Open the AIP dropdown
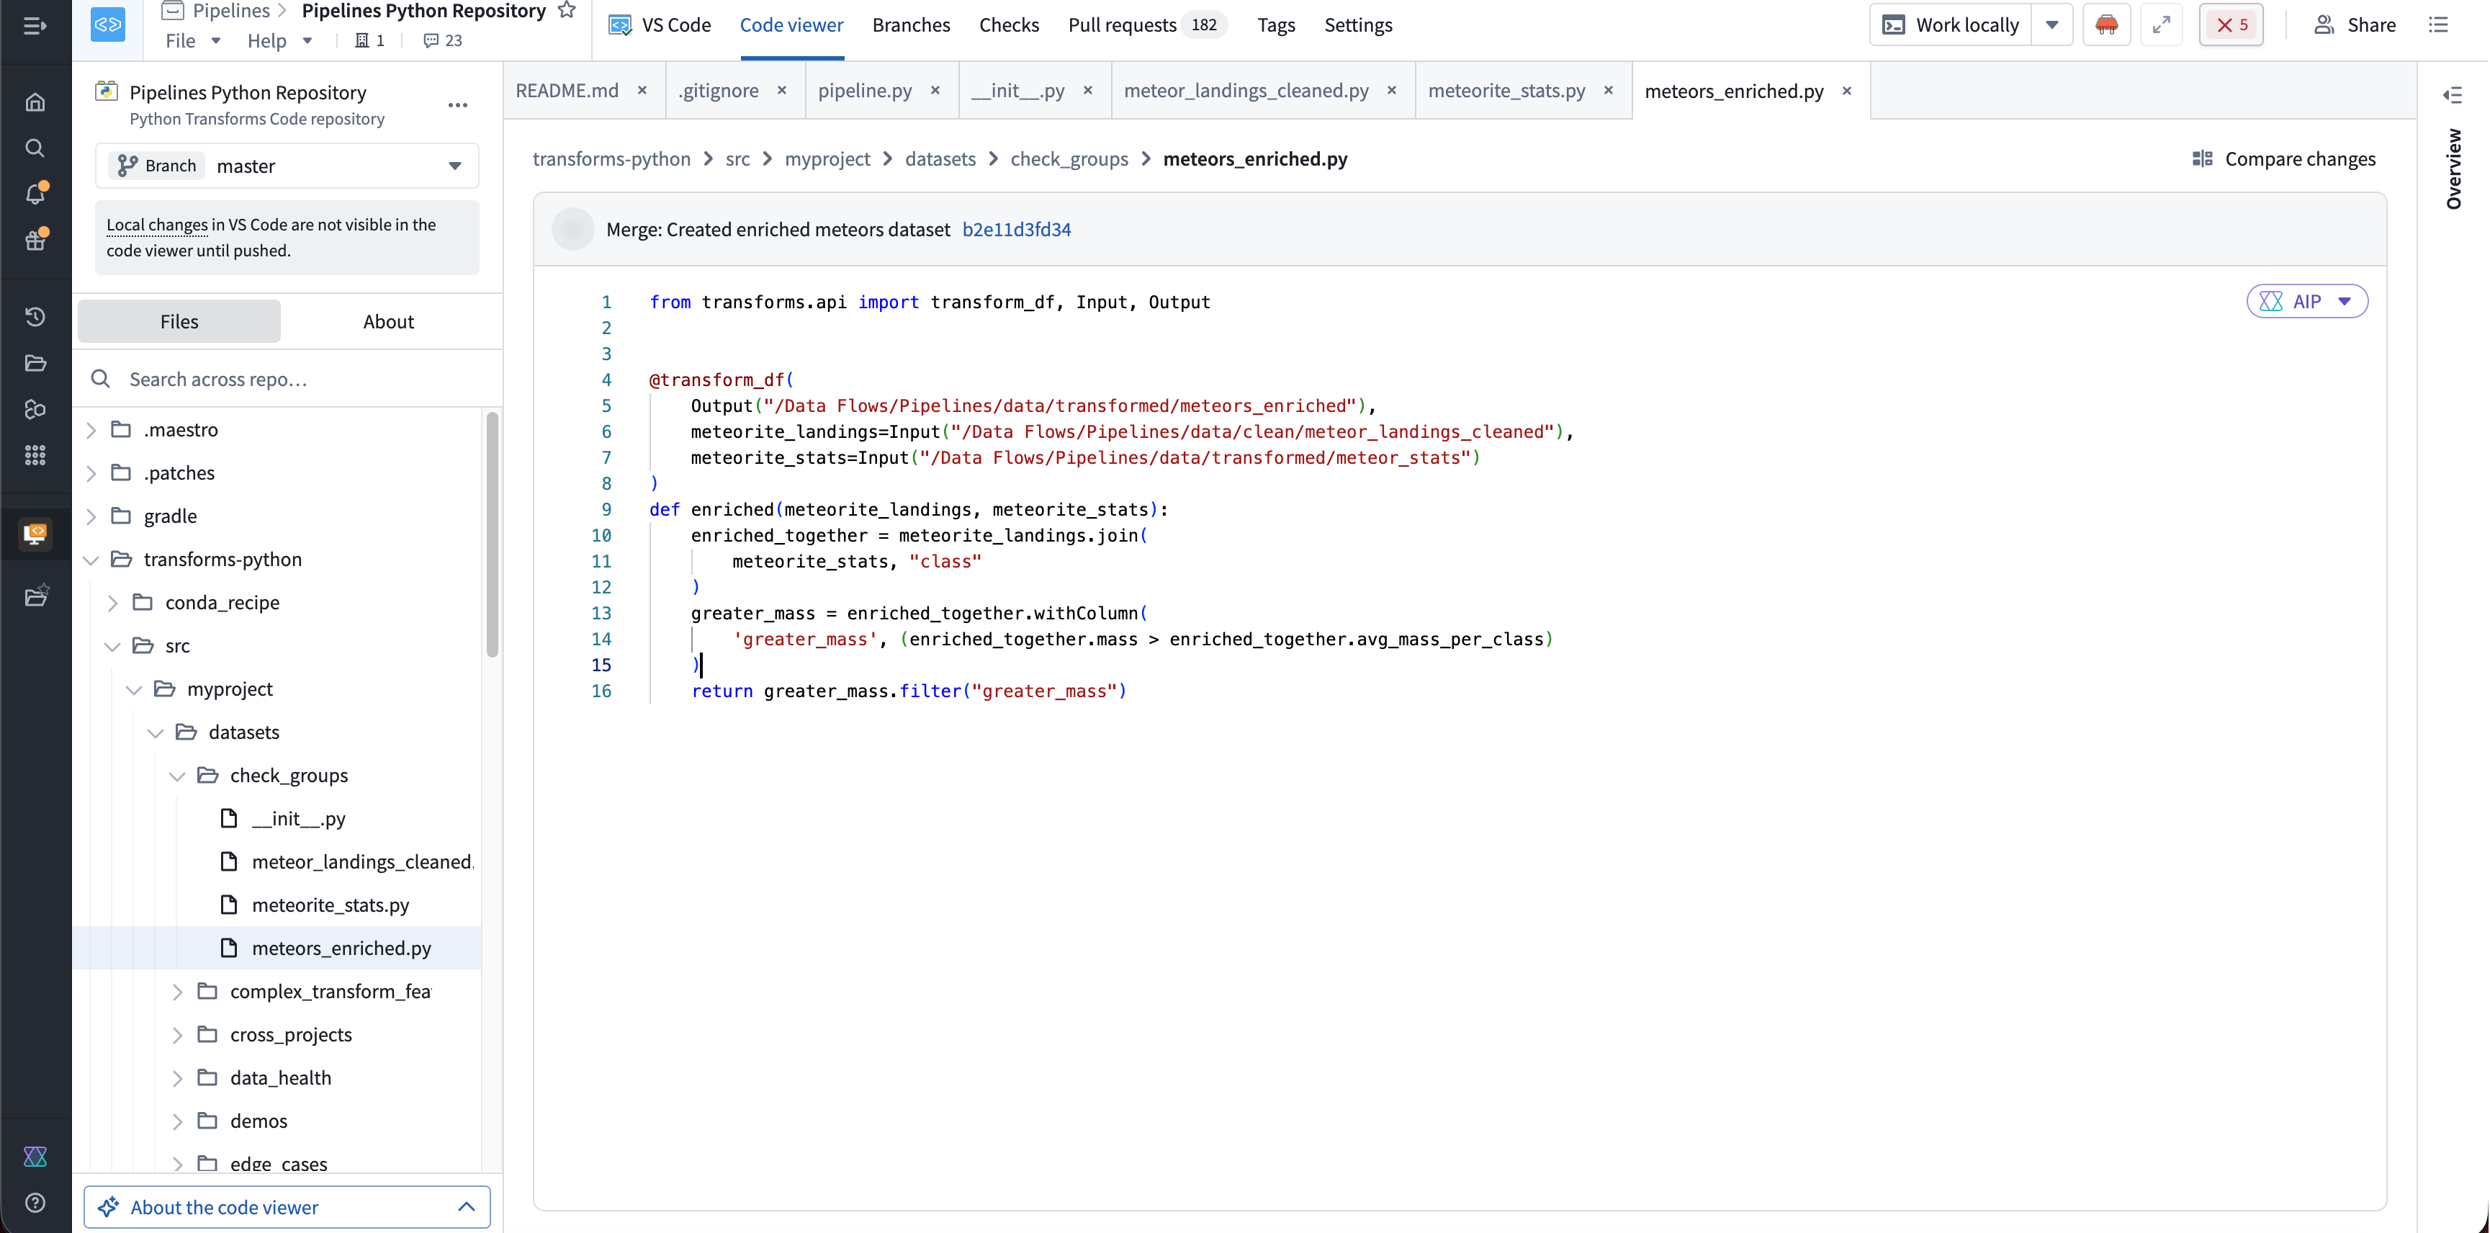This screenshot has width=2490, height=1233. pyautogui.click(x=2307, y=301)
